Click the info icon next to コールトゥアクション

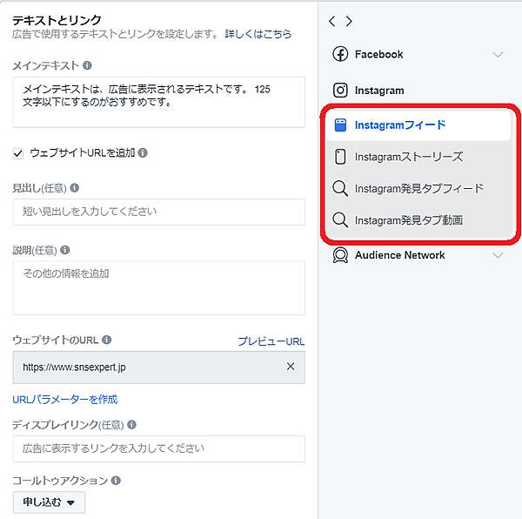(x=116, y=480)
